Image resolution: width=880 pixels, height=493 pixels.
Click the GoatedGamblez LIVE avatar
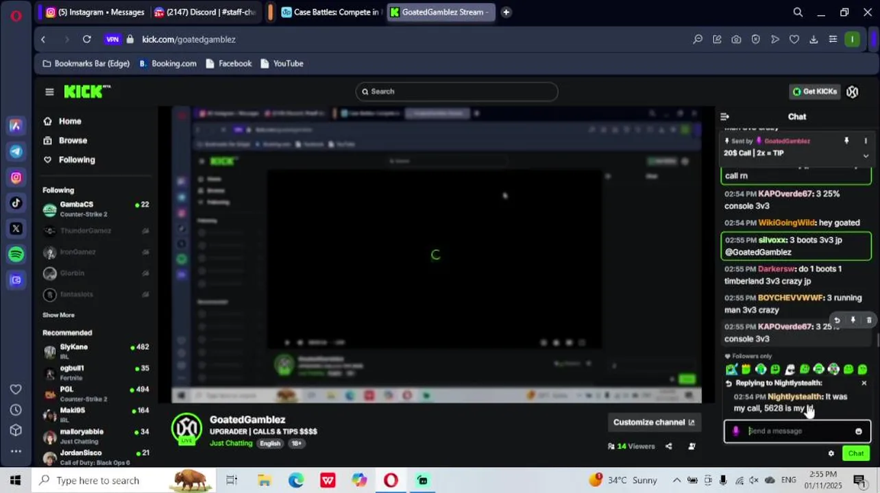(186, 430)
